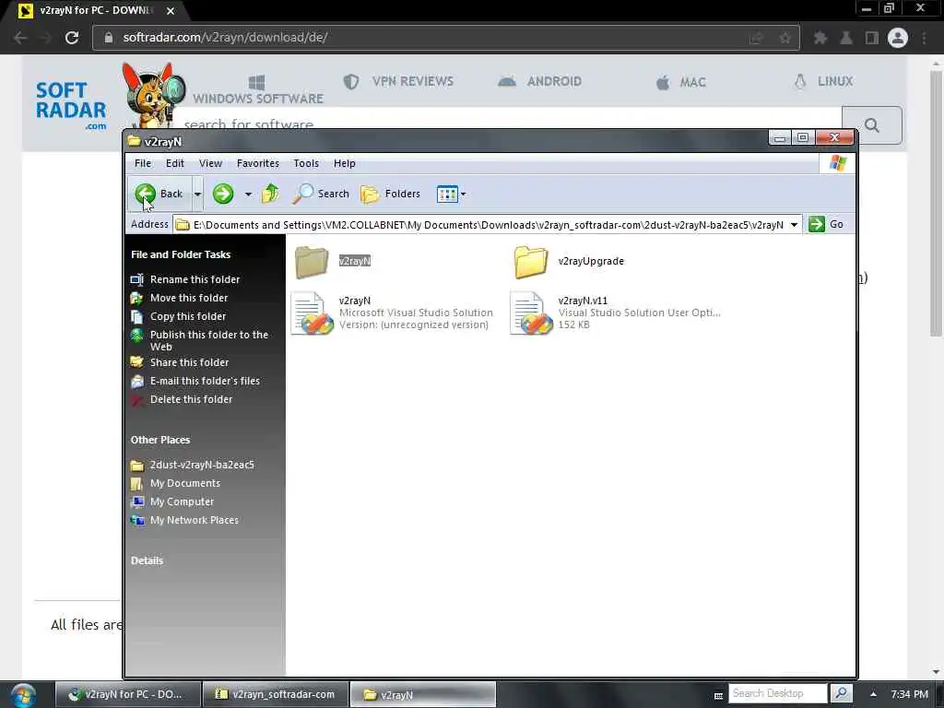Screen dimensions: 944x708
Task: Click Move this folder
Action: coord(188,298)
